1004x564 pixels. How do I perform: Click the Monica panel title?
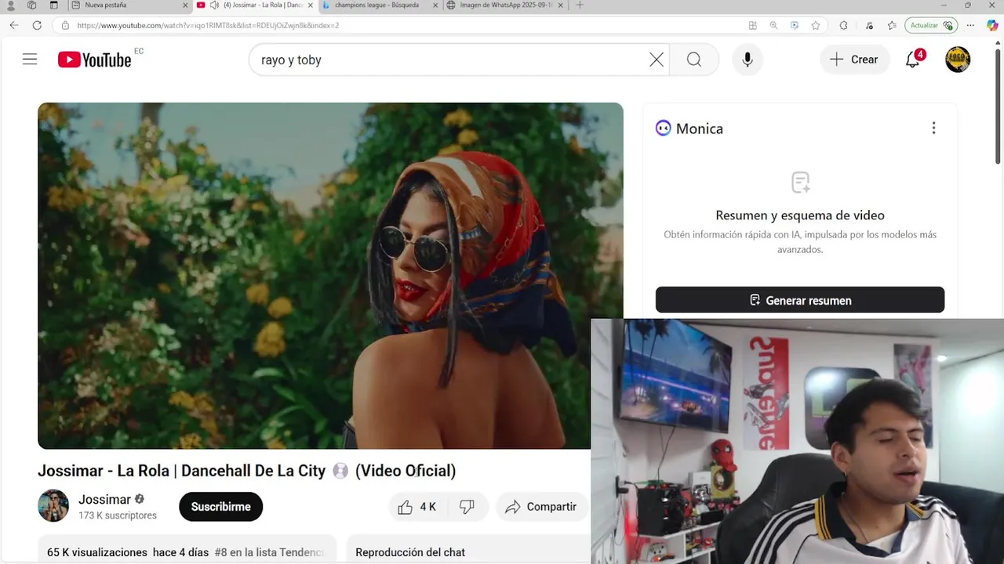click(700, 128)
